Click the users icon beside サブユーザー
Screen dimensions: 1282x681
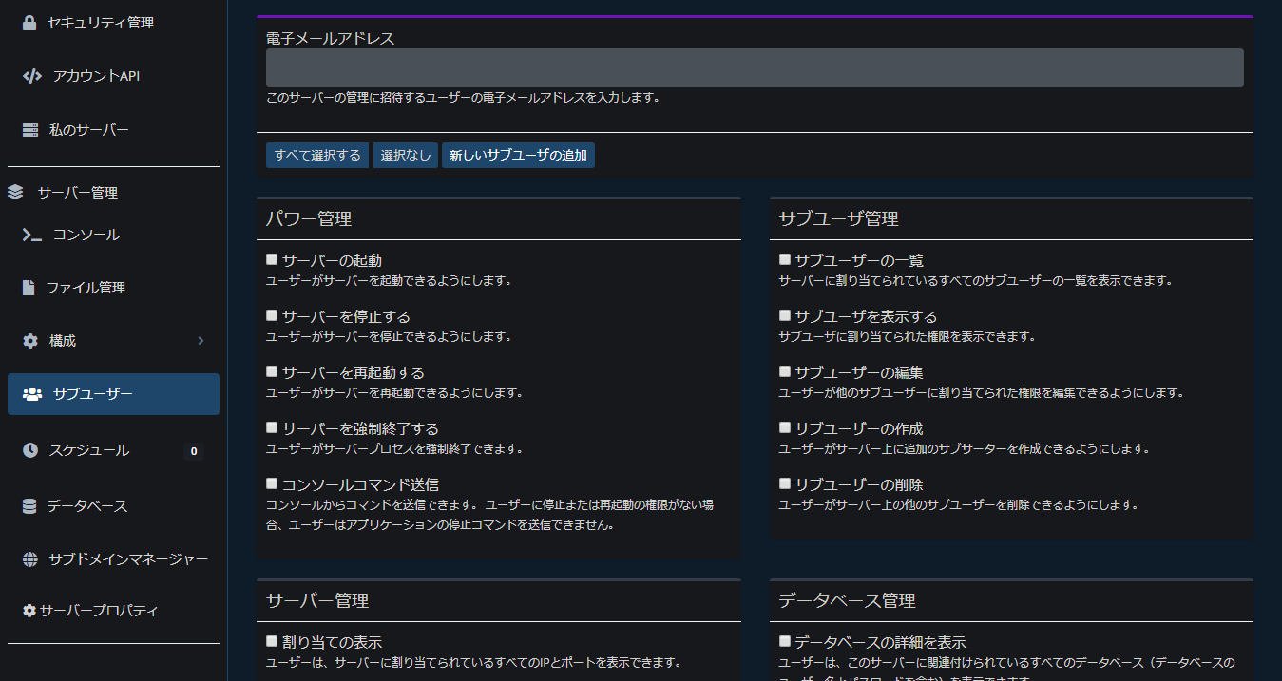[x=32, y=394]
